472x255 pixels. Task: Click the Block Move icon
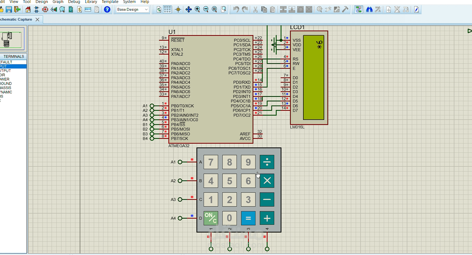(292, 10)
